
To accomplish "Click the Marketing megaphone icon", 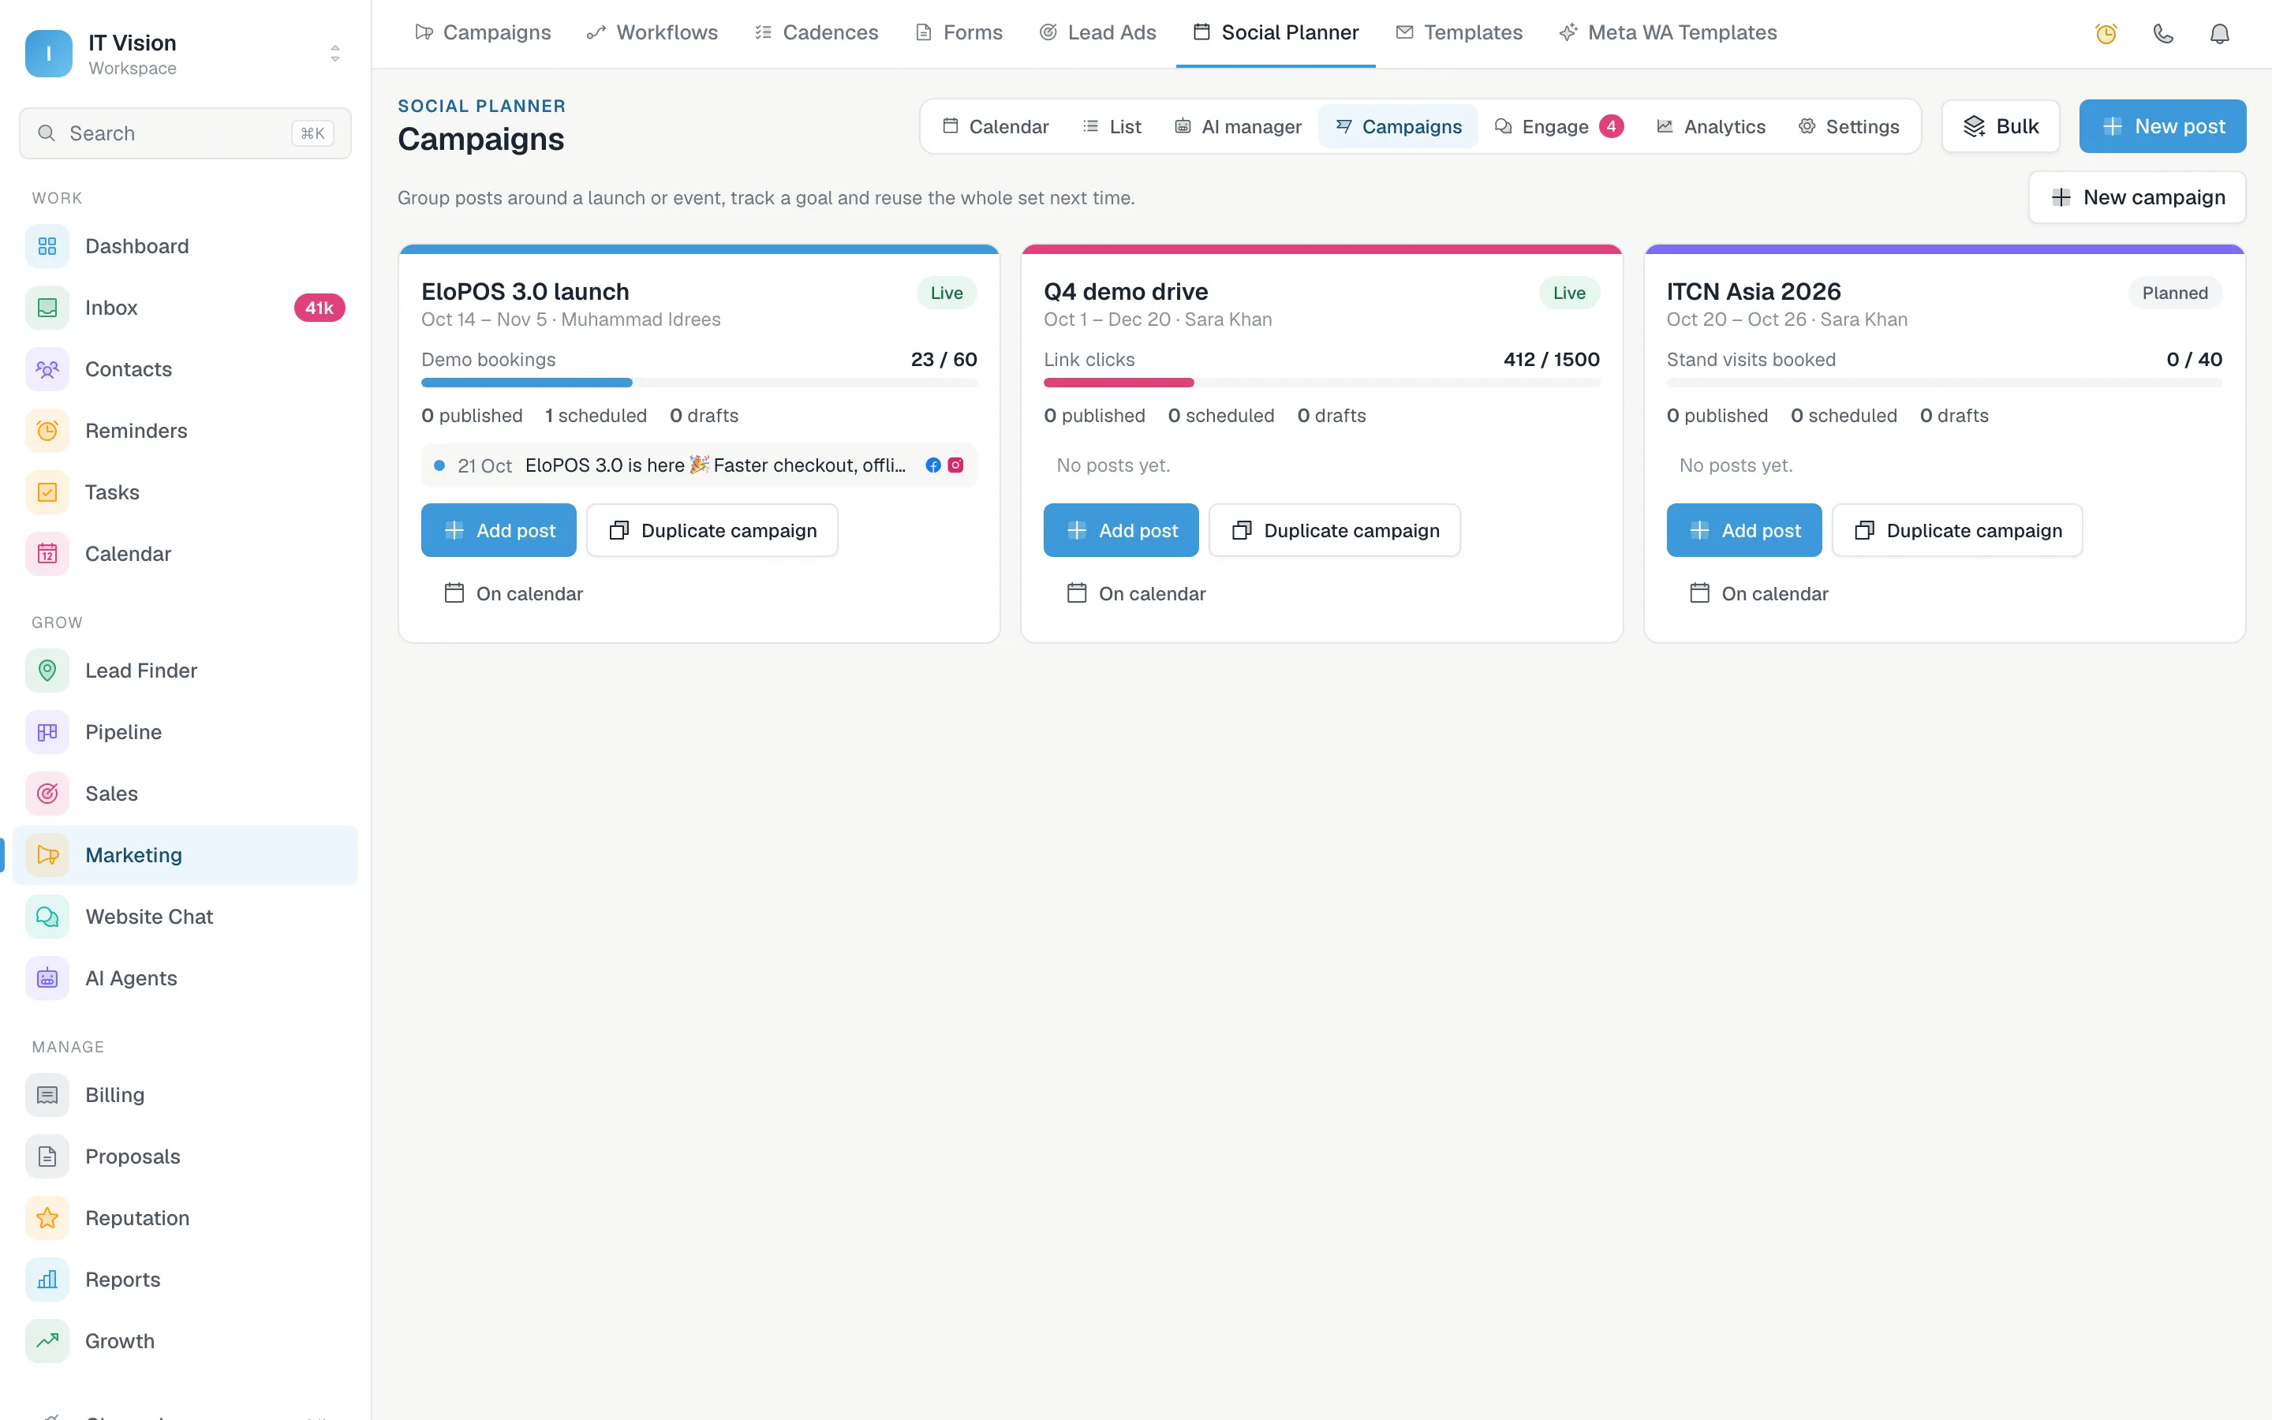I will tap(47, 856).
